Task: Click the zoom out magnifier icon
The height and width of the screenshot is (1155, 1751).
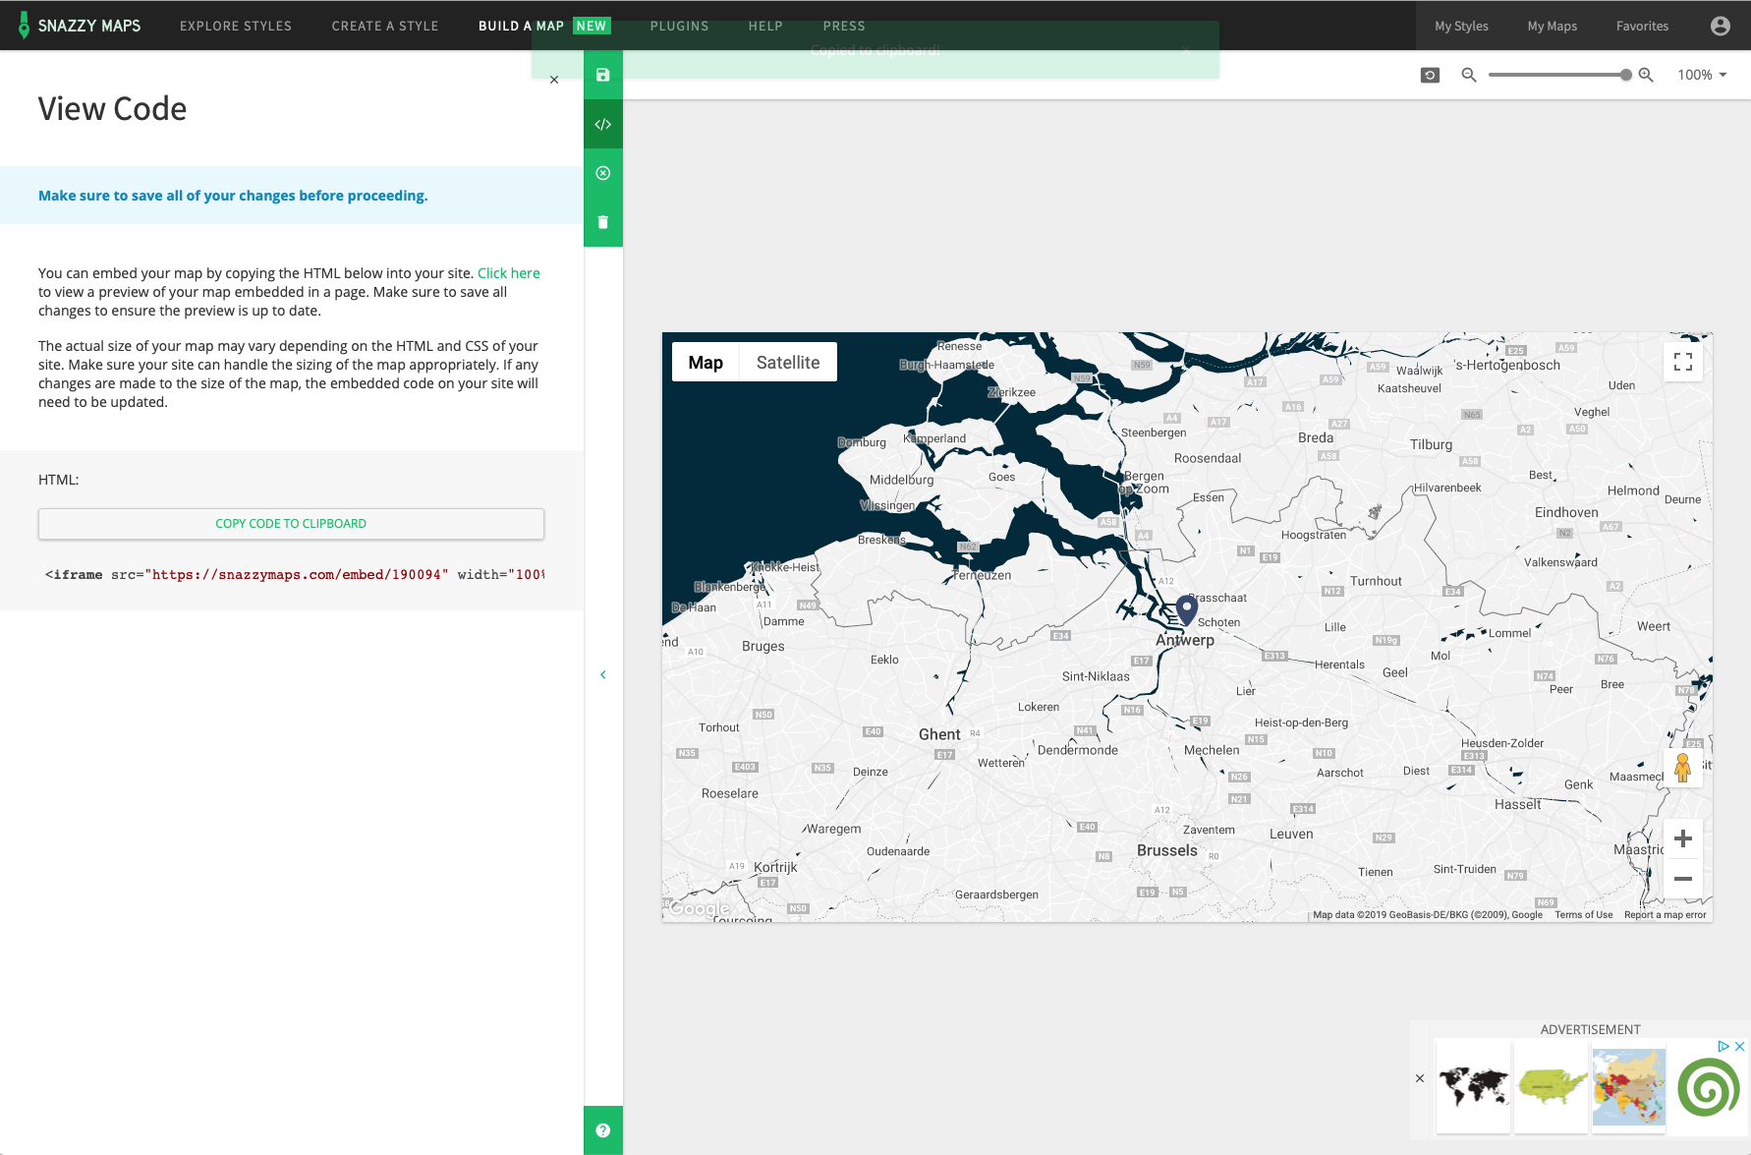Action: [1469, 75]
